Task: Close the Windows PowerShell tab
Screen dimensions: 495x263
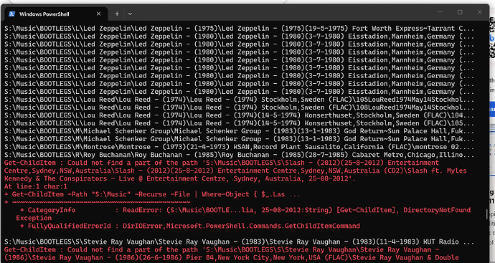Action: [98, 14]
